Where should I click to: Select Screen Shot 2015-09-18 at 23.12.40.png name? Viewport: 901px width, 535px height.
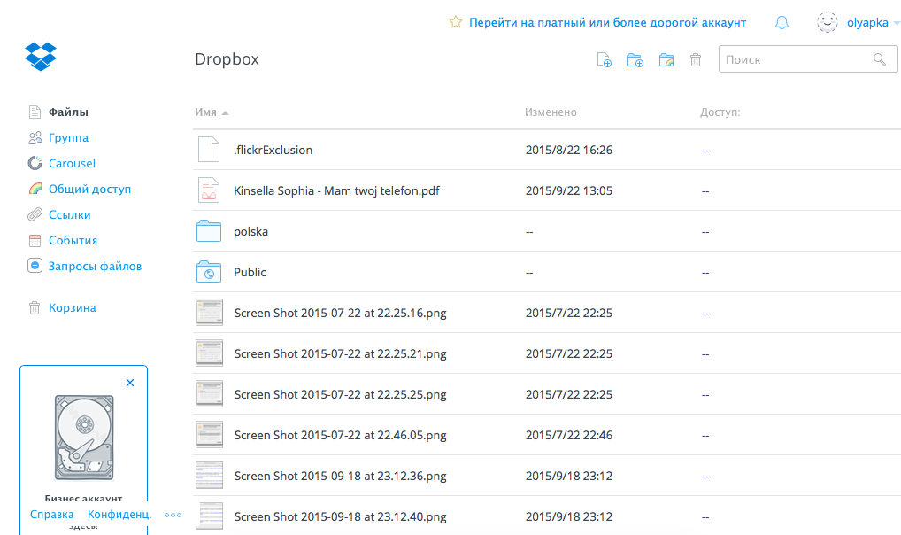(x=340, y=516)
